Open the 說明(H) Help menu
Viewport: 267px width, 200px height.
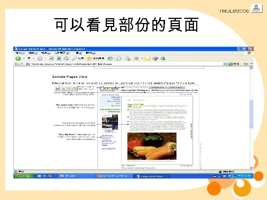(90, 53)
